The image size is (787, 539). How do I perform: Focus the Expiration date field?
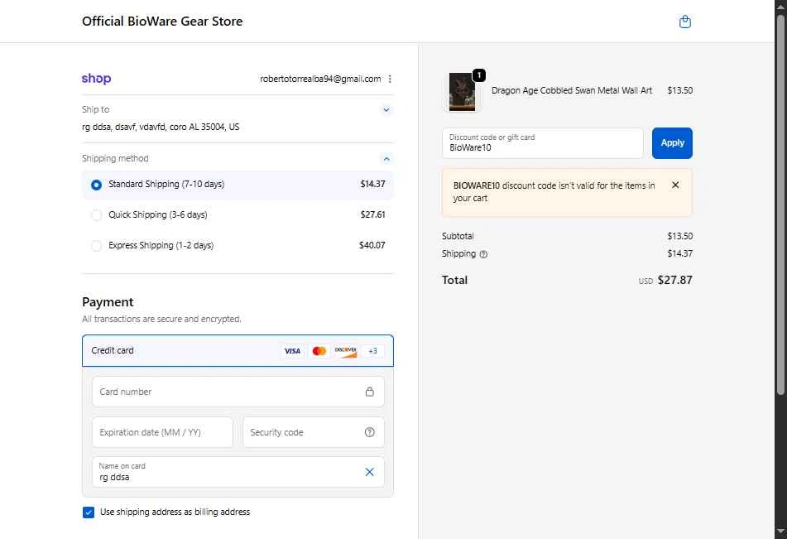(162, 432)
